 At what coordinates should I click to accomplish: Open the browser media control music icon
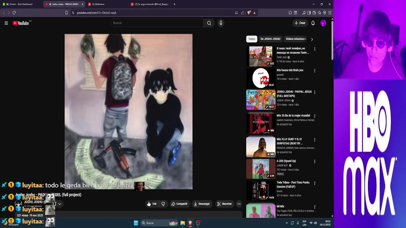click(x=304, y=13)
